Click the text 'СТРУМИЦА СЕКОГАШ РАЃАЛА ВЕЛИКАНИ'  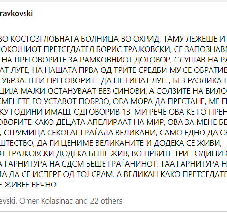[x=80, y=133]
